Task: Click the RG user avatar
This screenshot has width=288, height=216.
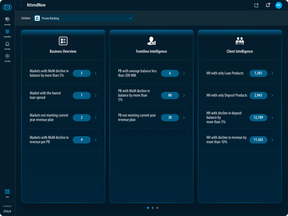Action: [279, 5]
